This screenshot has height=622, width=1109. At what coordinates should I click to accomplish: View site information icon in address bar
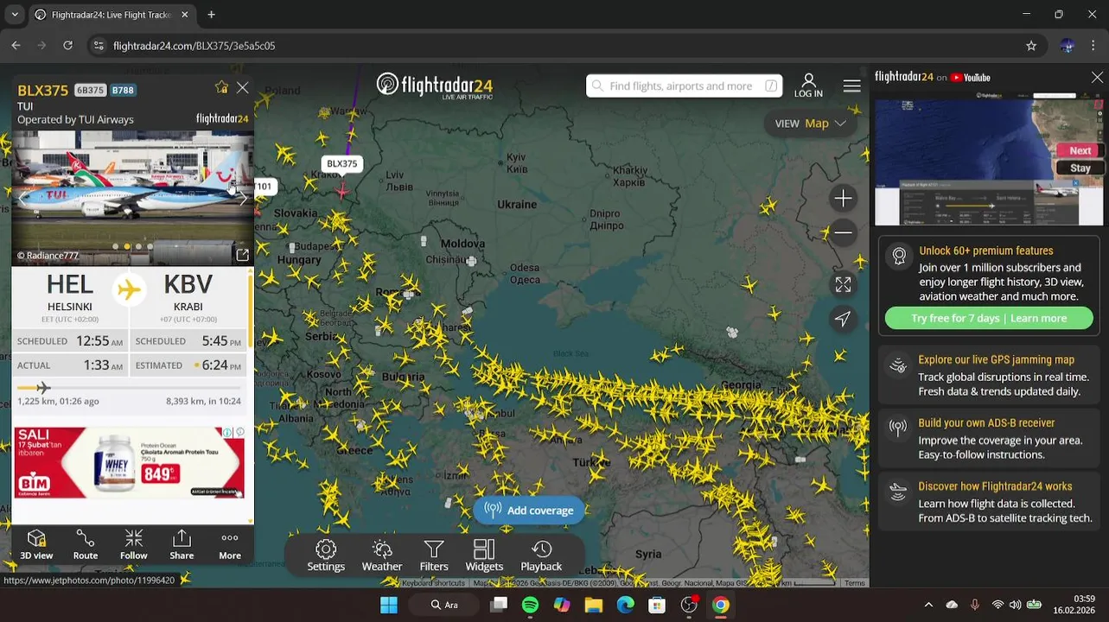point(98,46)
